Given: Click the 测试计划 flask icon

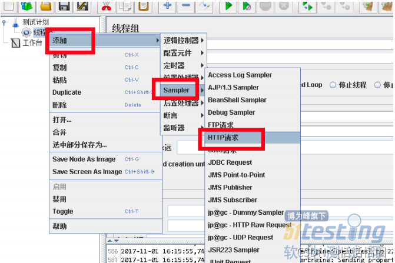Looking at the screenshot, I should pos(16,22).
